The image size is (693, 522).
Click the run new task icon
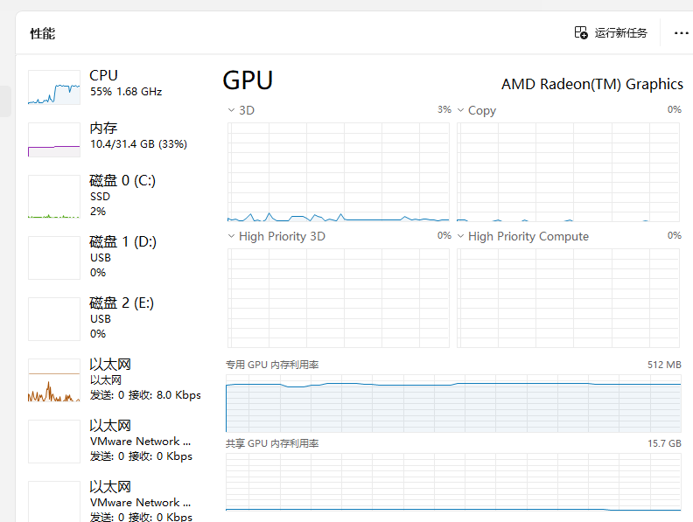[x=581, y=33]
